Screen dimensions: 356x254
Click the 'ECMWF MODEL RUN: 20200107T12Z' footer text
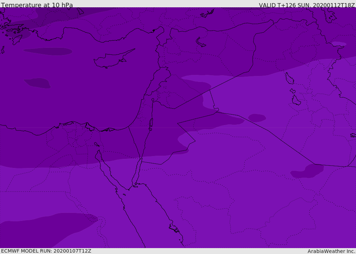pyautogui.click(x=46, y=251)
